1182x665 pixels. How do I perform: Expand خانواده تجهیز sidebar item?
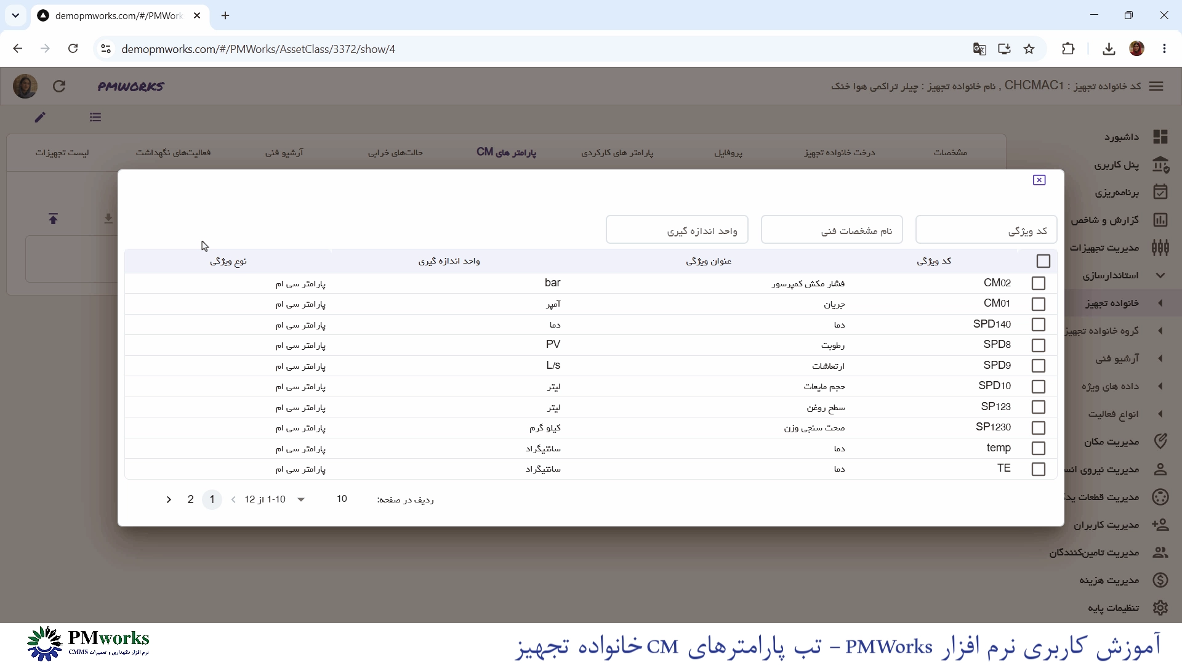(1160, 303)
